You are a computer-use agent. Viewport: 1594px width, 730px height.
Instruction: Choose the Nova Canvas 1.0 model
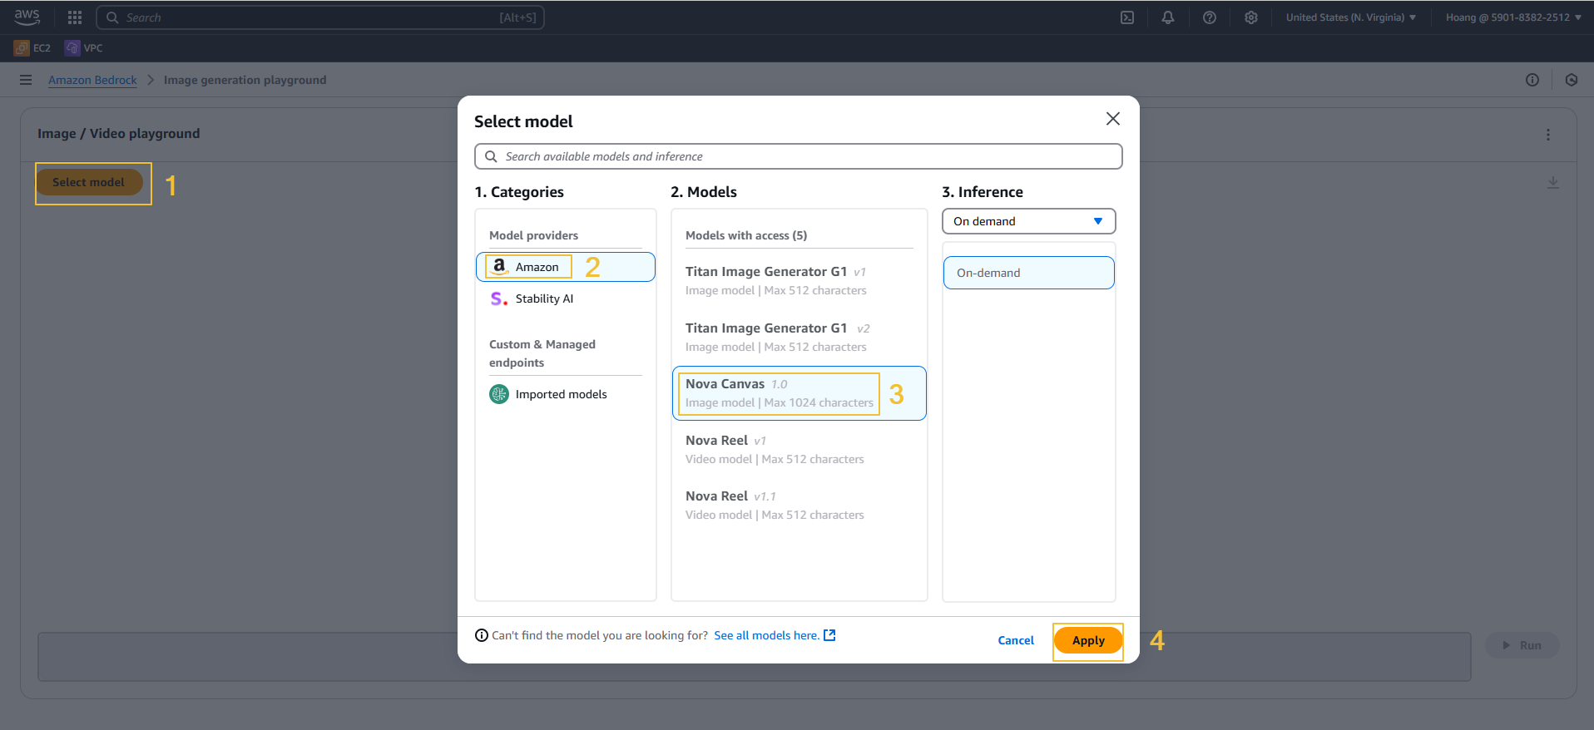pos(799,393)
